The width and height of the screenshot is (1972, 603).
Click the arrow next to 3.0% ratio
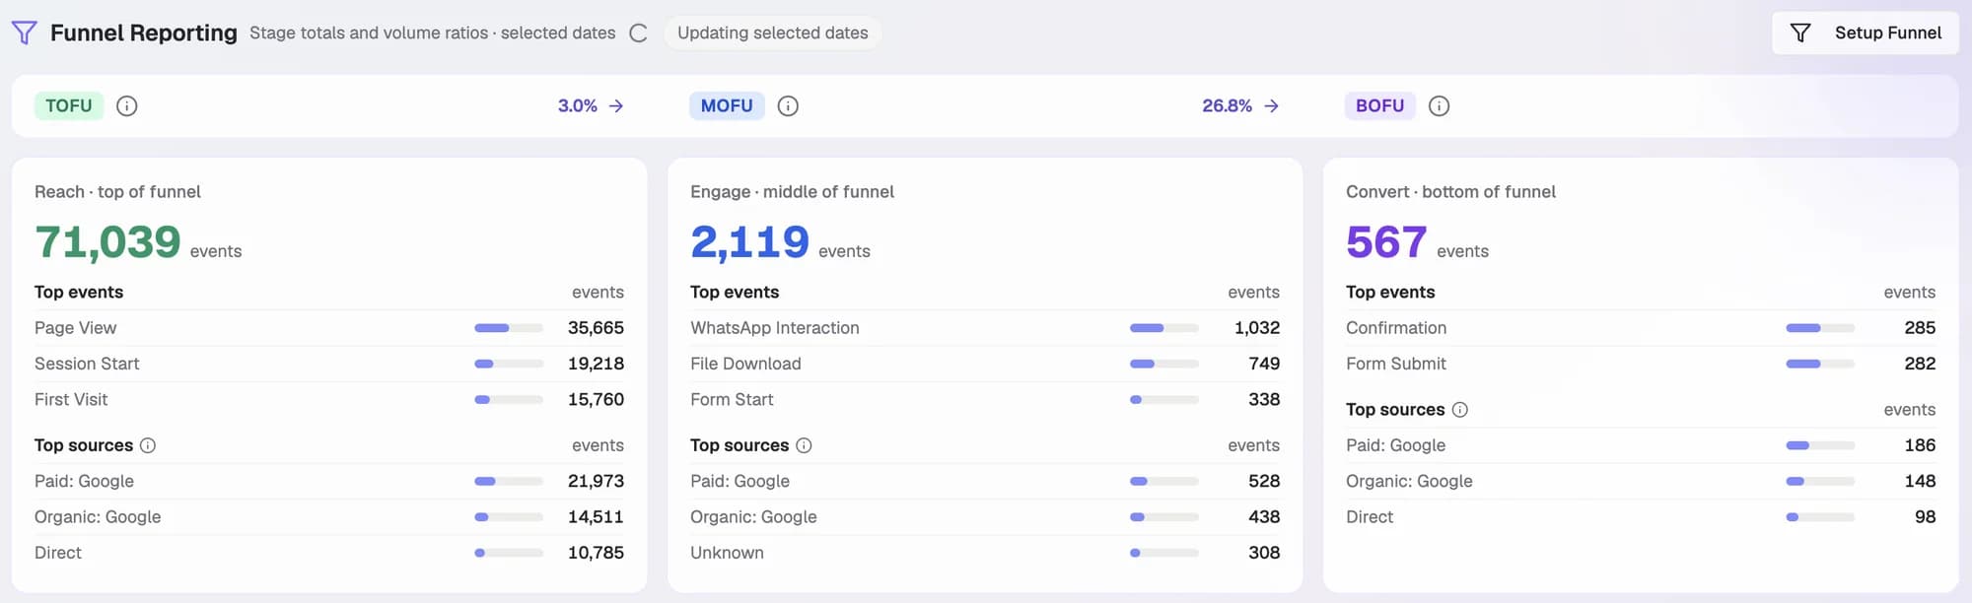[616, 105]
